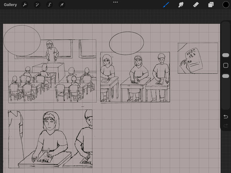Screen dimensions: 231x173
Task: Activate the Transform arrow tool
Action: coord(62,5)
